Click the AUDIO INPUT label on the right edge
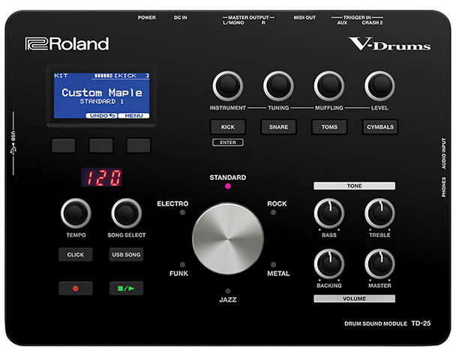The height and width of the screenshot is (357, 456). (x=444, y=153)
